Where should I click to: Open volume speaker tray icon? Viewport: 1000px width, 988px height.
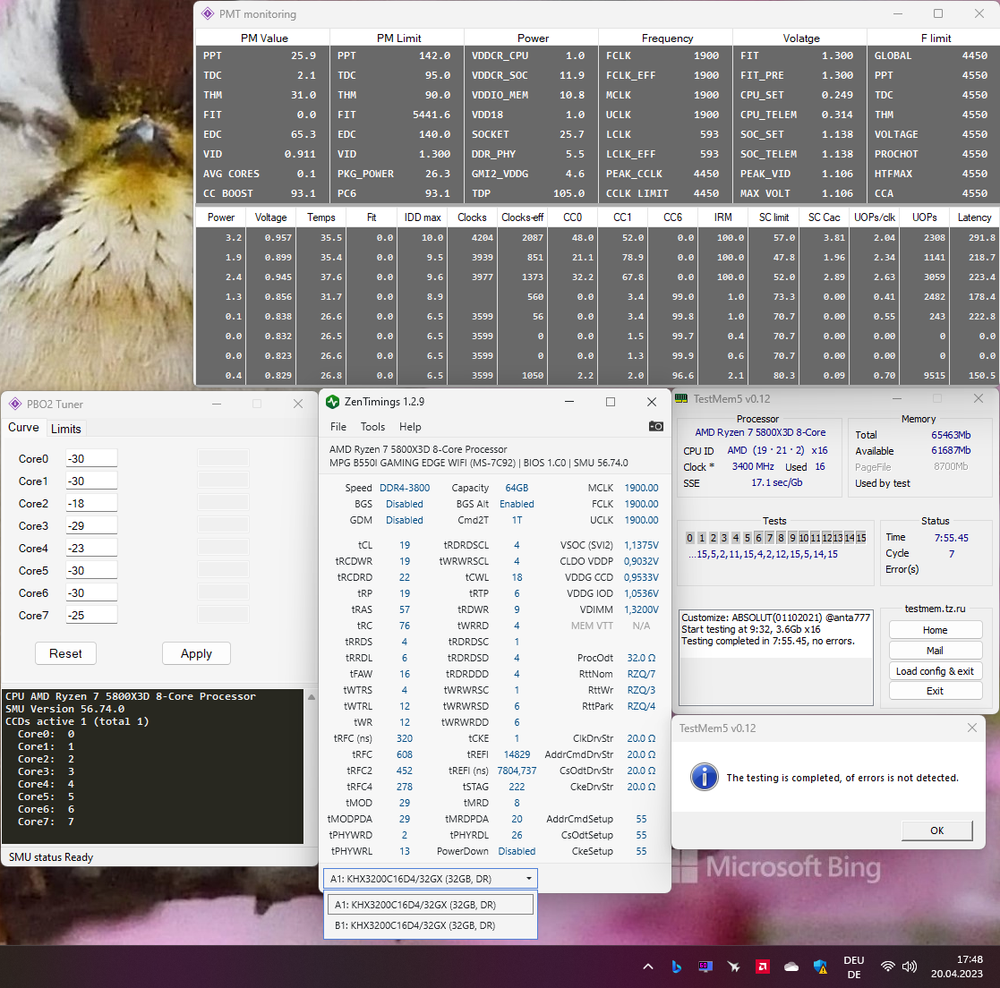(x=909, y=967)
